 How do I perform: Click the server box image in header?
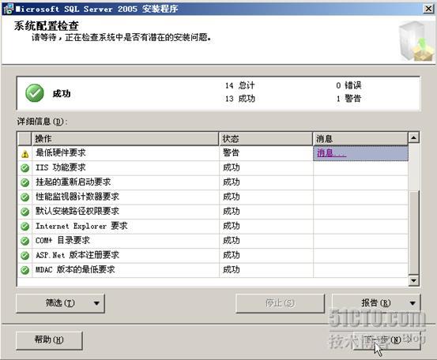click(416, 41)
